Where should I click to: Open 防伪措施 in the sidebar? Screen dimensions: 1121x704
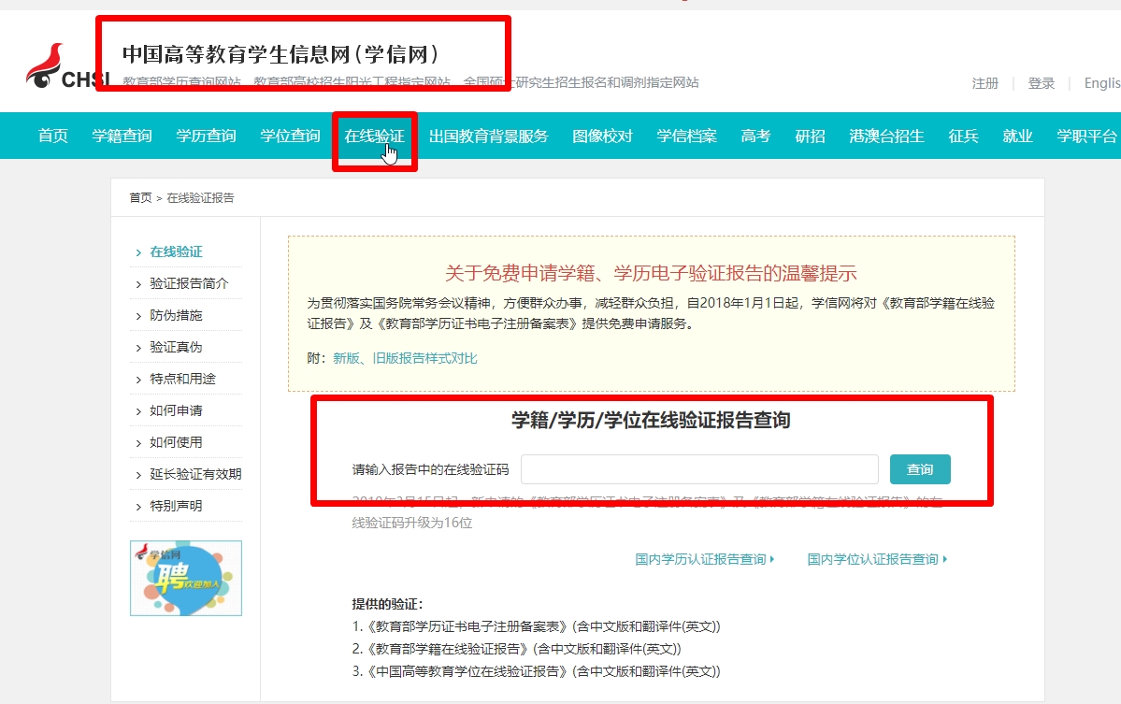[x=176, y=315]
